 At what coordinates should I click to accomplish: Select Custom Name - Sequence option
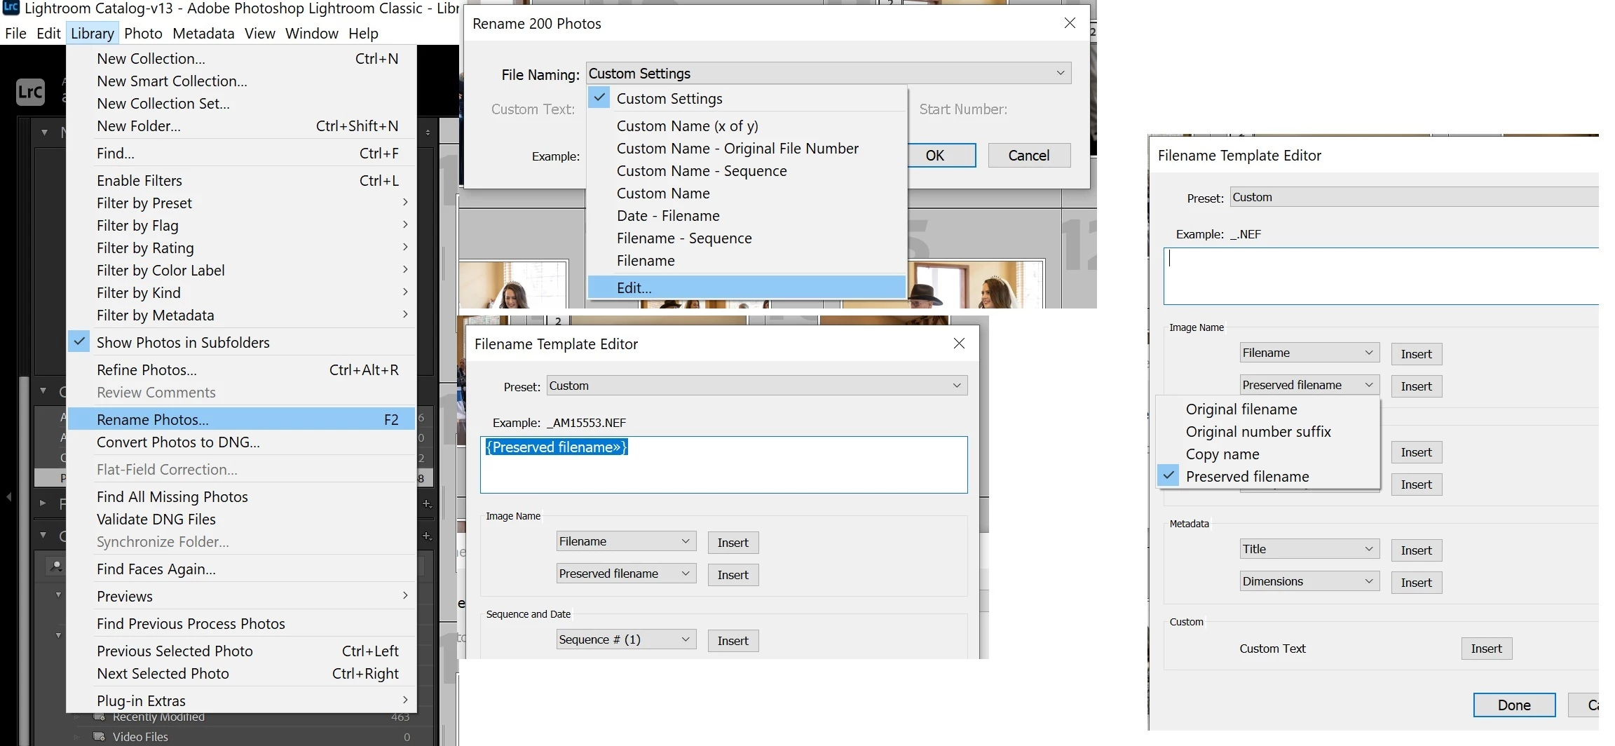pyautogui.click(x=747, y=171)
